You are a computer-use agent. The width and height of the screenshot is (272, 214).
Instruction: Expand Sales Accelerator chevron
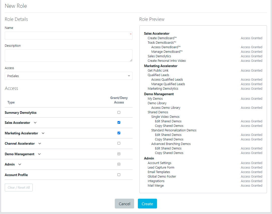pyautogui.click(x=35, y=123)
